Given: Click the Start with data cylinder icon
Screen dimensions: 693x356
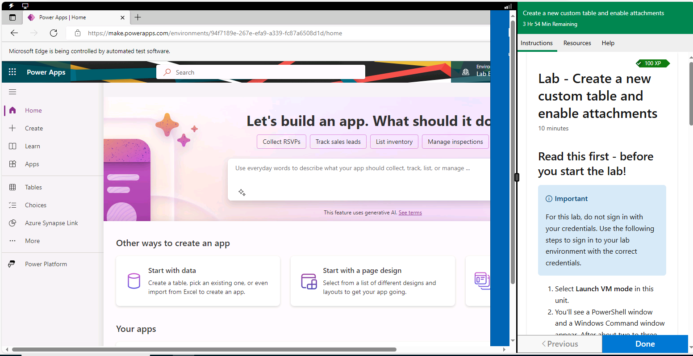Looking at the screenshot, I should (x=134, y=281).
